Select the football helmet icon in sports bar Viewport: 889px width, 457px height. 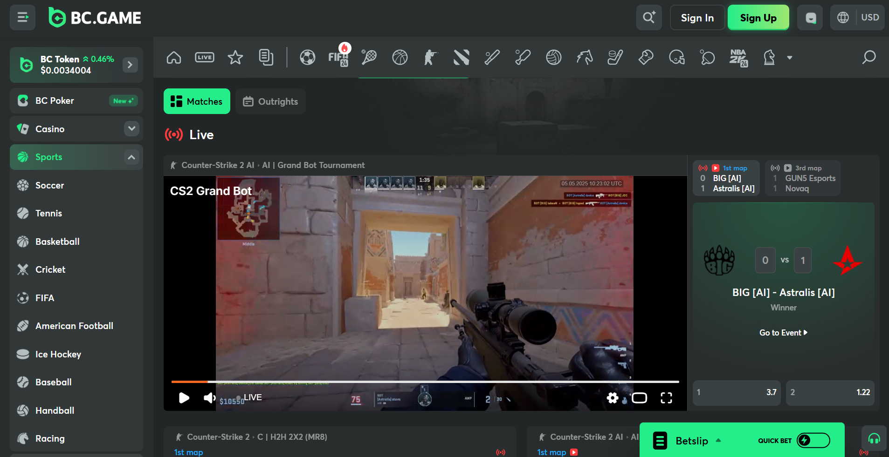tap(677, 58)
